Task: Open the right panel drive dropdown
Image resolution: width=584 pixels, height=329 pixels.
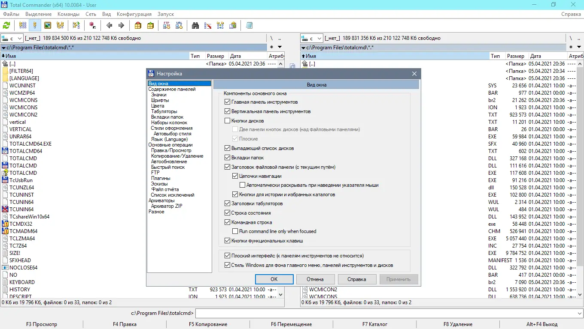Action: (319, 38)
